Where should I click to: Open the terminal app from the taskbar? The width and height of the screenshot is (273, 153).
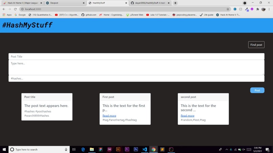coord(171,149)
